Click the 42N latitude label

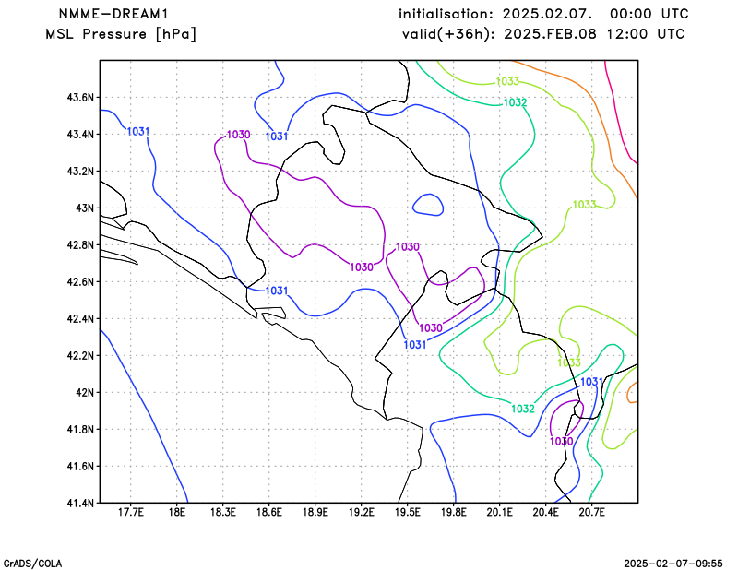(85, 393)
